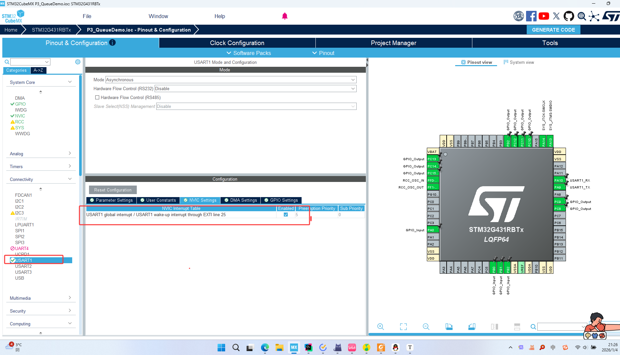Open the GitHub icon link
Screen dimensions: 620x355
[x=569, y=16]
